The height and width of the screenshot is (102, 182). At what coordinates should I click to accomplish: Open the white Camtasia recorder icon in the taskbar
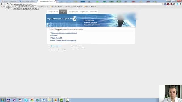(x=67, y=100)
